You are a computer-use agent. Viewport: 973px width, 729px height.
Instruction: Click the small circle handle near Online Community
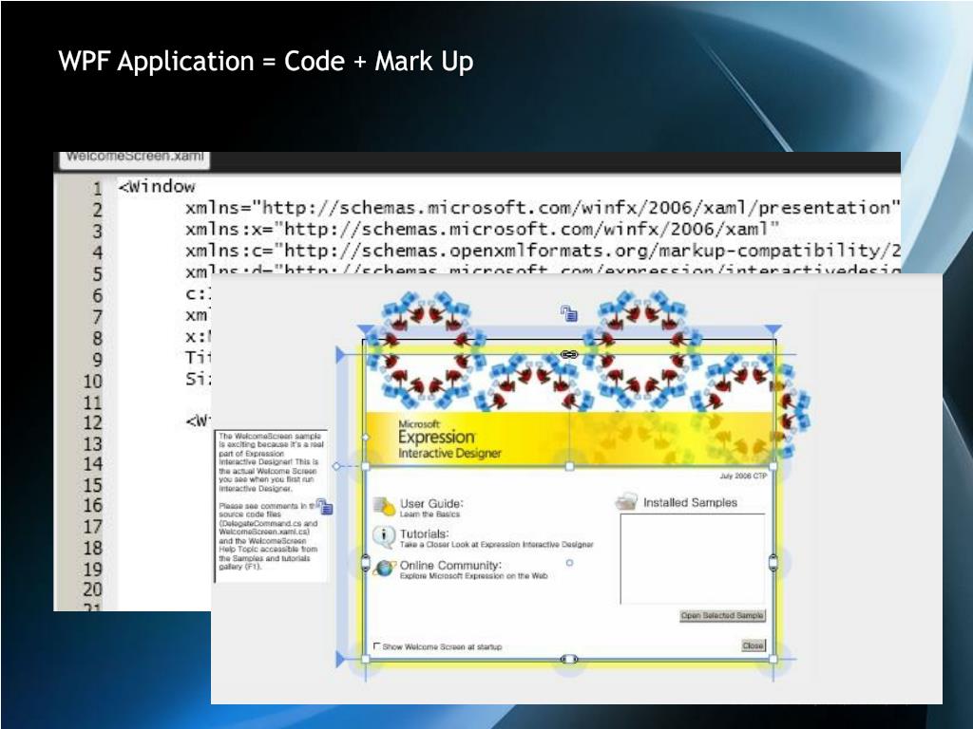pos(570,563)
